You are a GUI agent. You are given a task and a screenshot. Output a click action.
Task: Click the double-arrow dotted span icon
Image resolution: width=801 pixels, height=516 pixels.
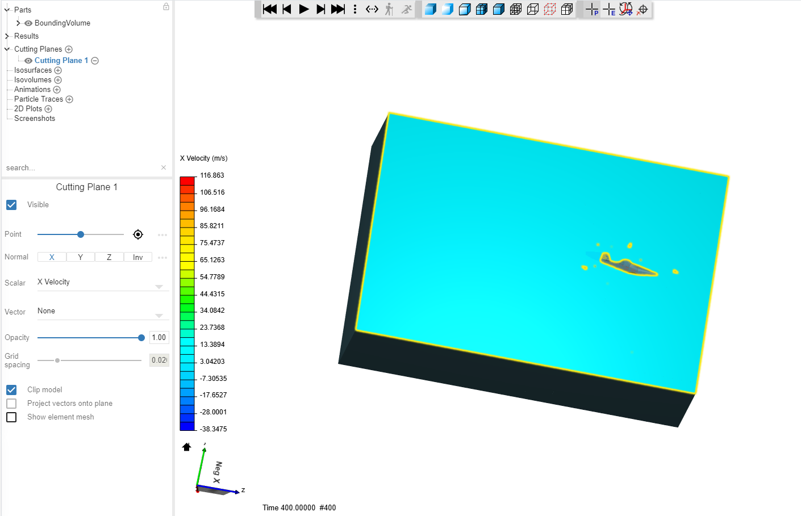(x=372, y=9)
